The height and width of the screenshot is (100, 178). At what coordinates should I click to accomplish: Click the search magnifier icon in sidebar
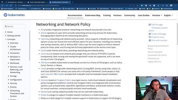coord(6,26)
